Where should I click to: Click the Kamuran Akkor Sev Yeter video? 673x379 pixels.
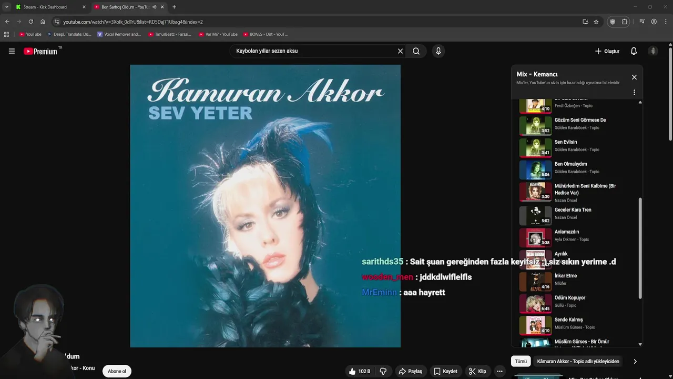[266, 206]
